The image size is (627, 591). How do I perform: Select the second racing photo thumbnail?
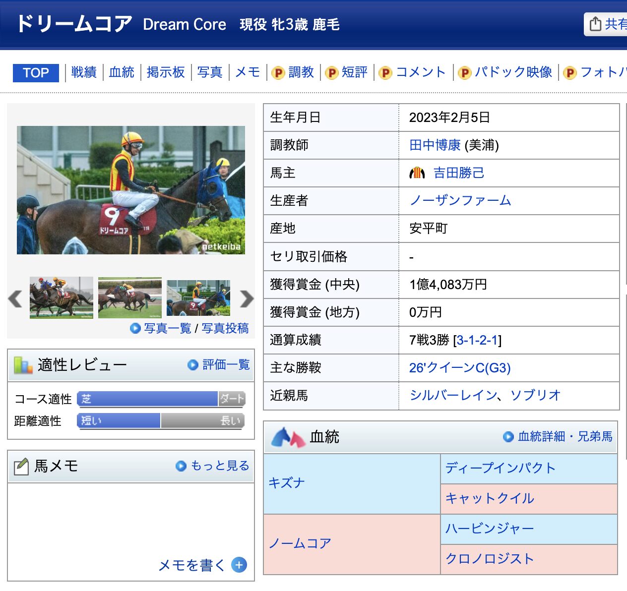pos(130,297)
